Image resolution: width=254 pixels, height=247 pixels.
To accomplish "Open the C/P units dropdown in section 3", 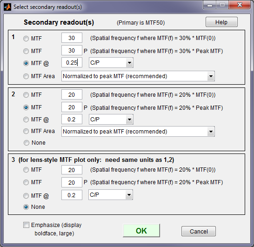I will [x=111, y=195].
